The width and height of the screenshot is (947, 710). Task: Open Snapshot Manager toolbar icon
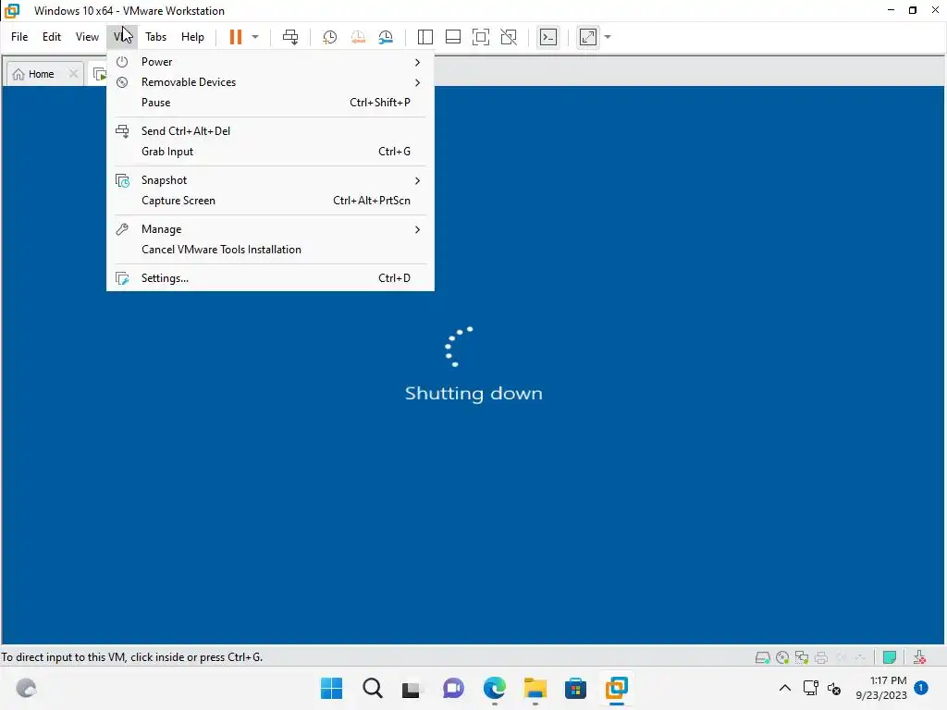point(386,37)
